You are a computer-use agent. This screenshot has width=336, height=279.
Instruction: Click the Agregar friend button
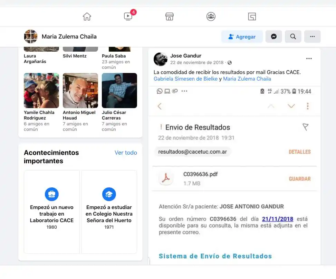coord(242,36)
